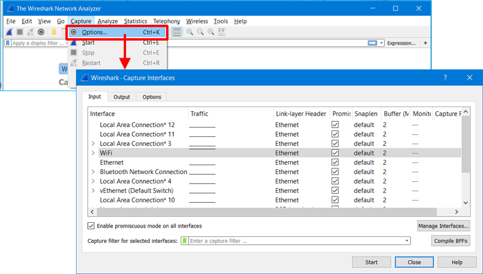Sort by the Interface column header

138,114
